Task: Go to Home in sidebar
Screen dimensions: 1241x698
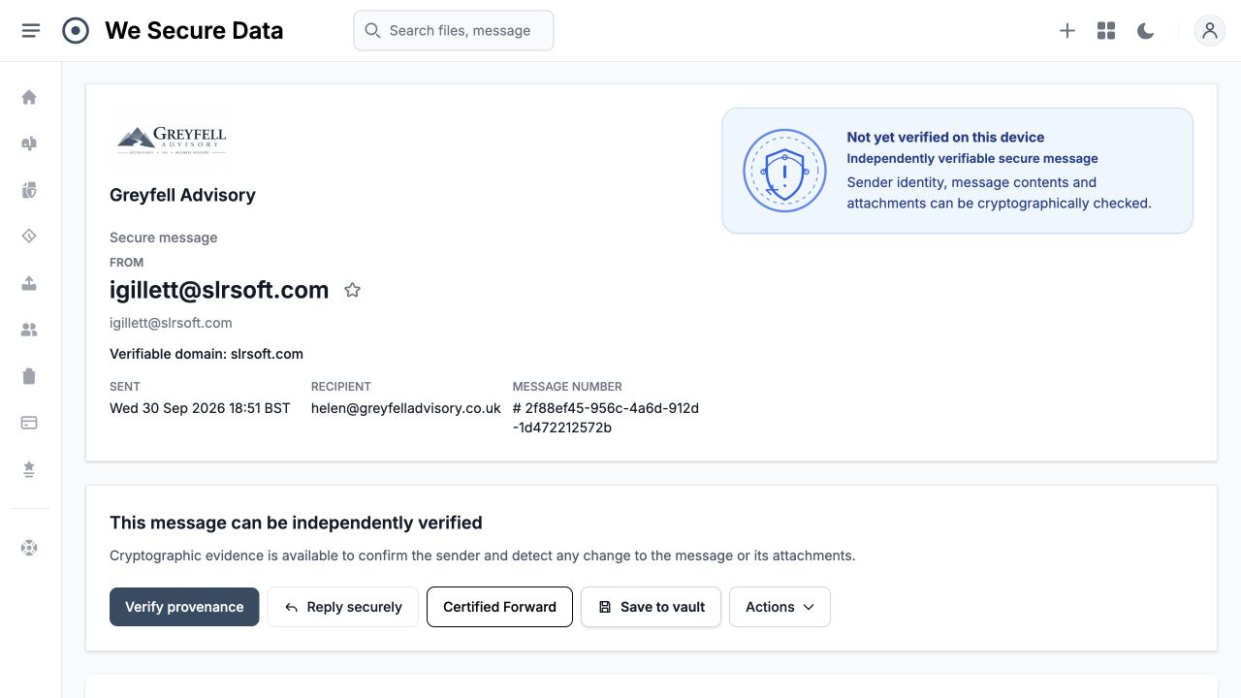Action: (29, 97)
